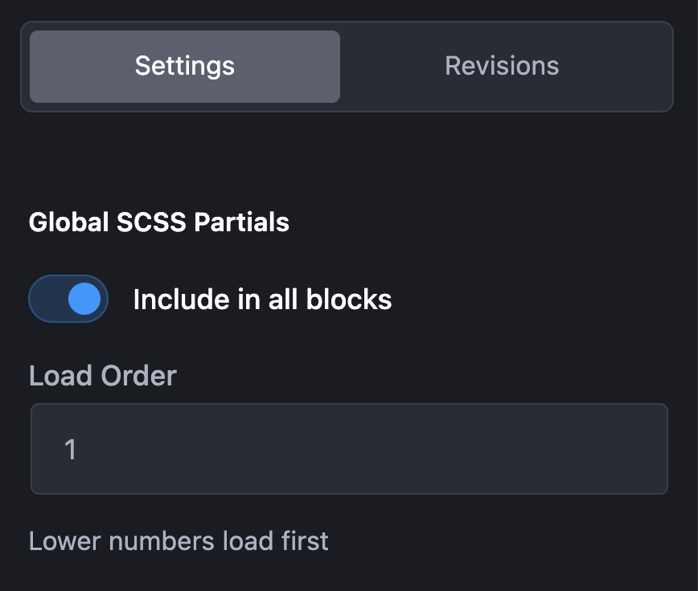Click the Global SCSS Partials heading
698x591 pixels.
159,222
